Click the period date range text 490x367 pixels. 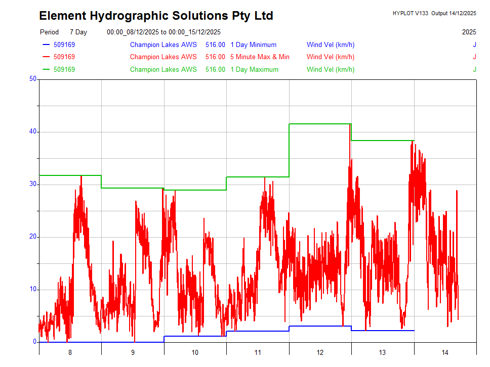pos(164,32)
